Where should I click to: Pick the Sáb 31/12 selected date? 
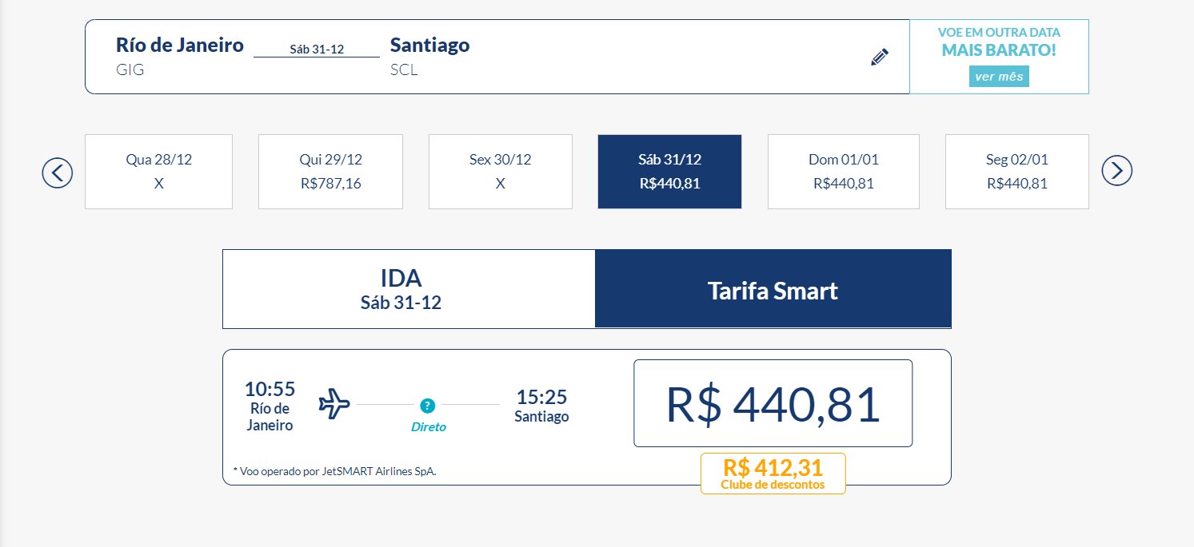[669, 172]
